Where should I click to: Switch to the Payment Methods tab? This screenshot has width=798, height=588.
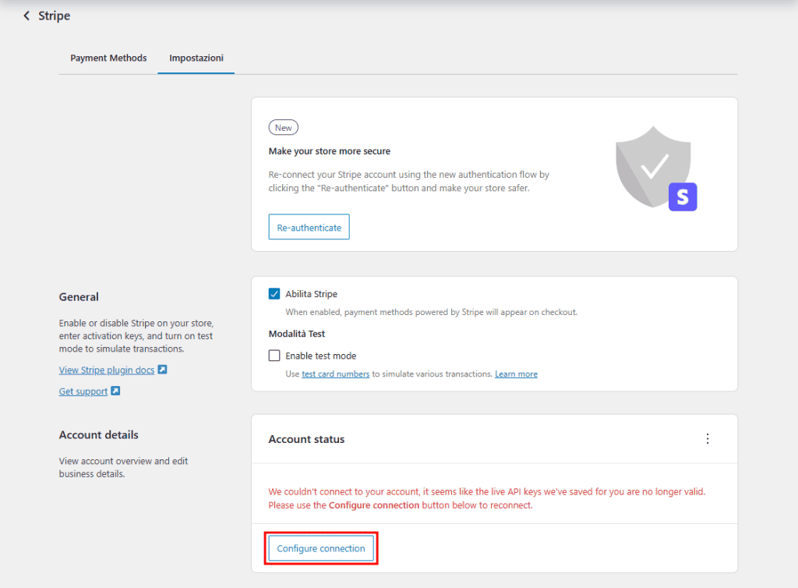coord(108,57)
